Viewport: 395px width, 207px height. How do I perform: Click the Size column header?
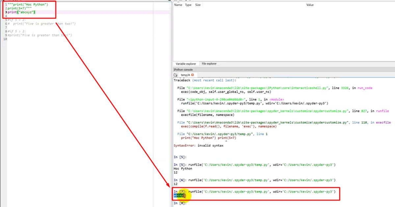tap(198, 5)
